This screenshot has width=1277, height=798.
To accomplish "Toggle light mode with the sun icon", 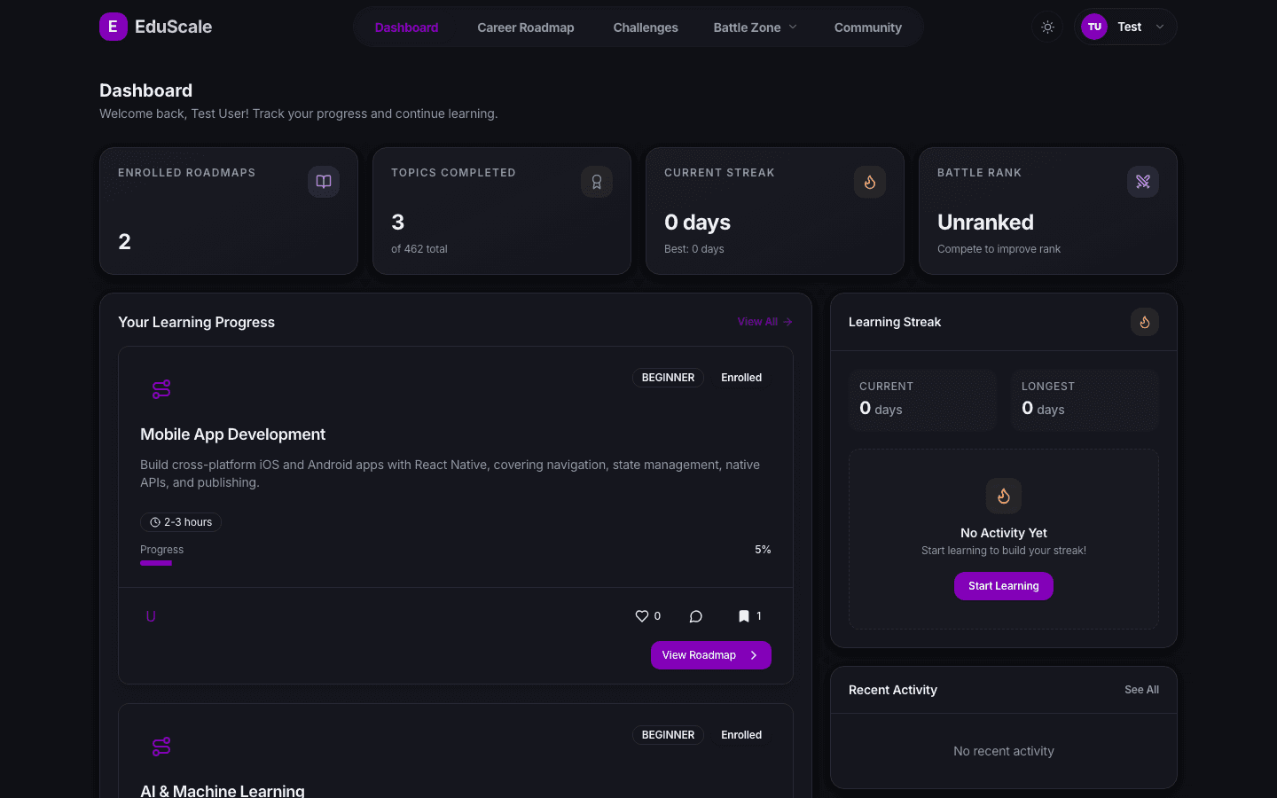I will (x=1047, y=27).
